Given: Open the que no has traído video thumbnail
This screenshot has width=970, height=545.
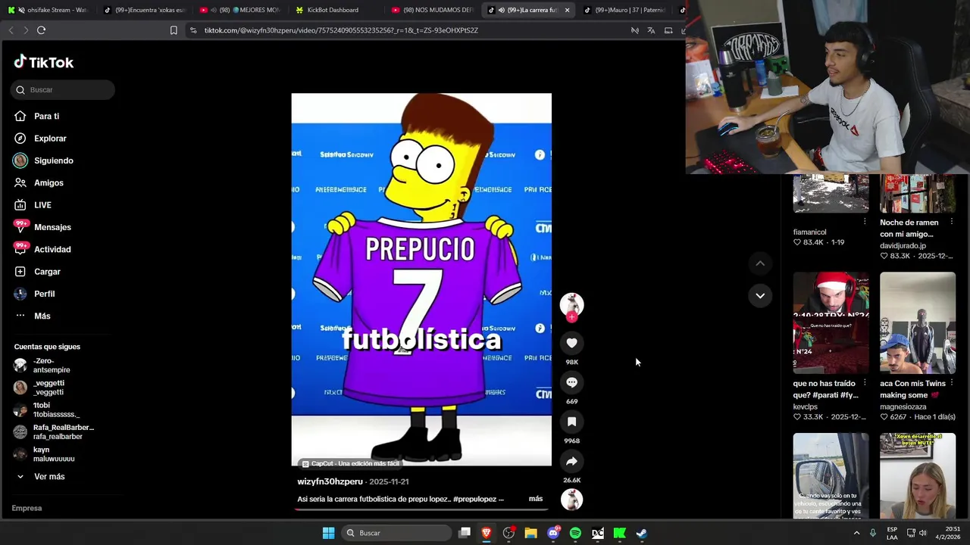Looking at the screenshot, I should pos(831,322).
